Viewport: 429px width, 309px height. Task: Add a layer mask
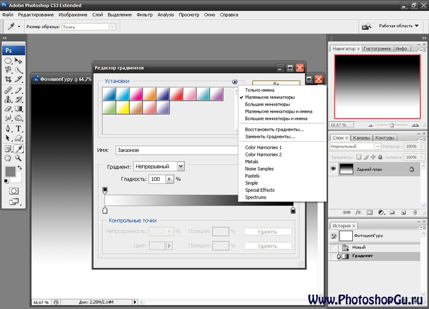click(369, 212)
